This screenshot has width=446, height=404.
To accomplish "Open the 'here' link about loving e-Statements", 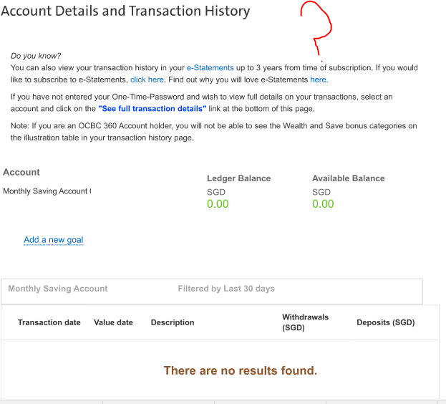I will [319, 80].
